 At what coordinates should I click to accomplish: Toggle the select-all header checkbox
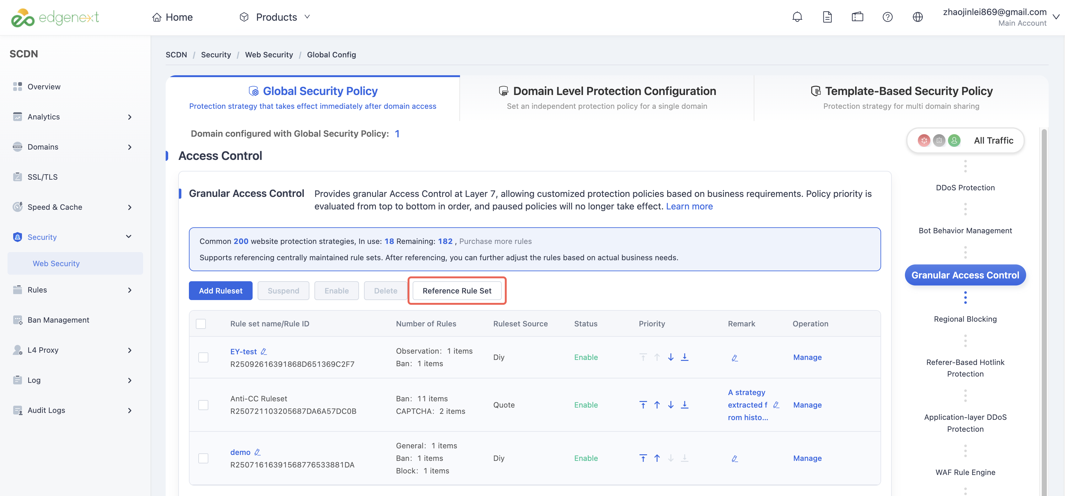[201, 324]
